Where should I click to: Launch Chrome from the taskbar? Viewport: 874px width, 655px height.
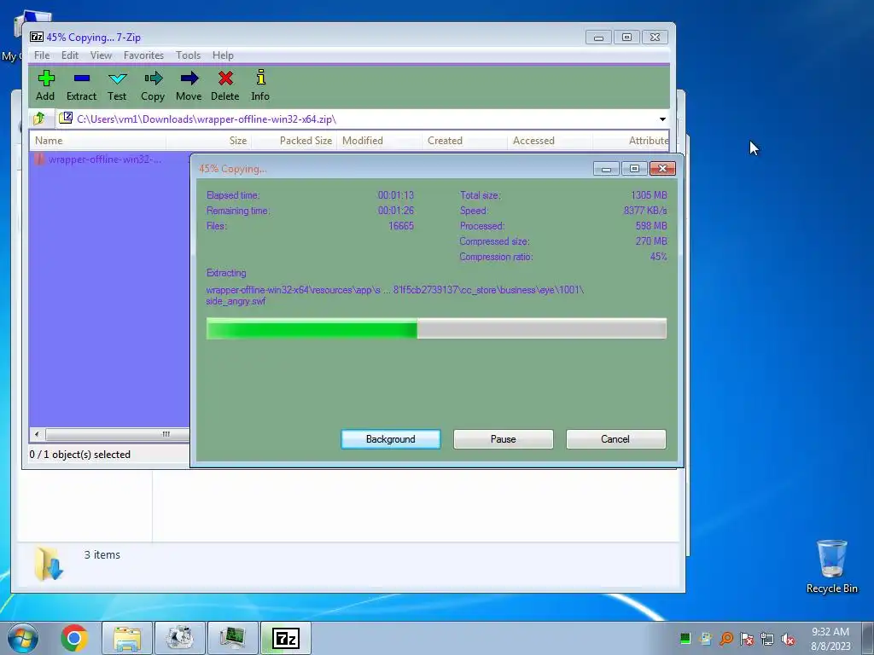[x=73, y=638]
